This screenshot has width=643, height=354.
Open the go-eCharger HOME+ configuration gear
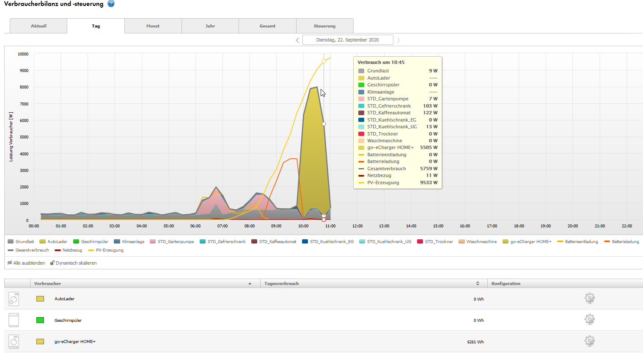click(x=589, y=341)
